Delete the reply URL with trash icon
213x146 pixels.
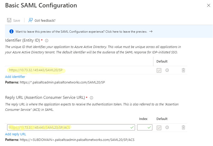183,127
